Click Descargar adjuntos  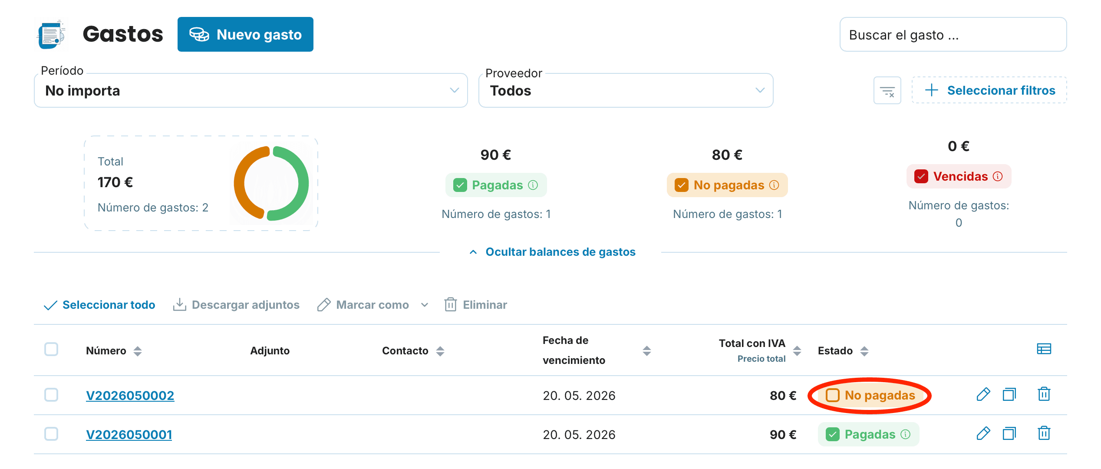click(236, 305)
